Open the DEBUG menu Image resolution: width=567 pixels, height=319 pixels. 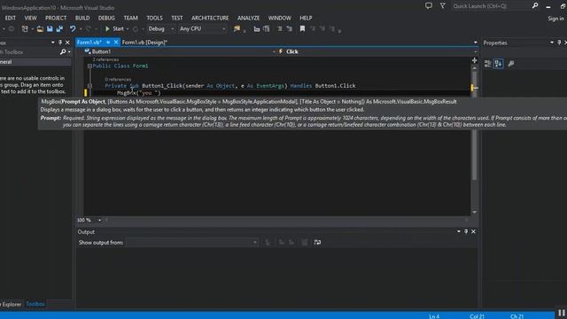point(106,18)
